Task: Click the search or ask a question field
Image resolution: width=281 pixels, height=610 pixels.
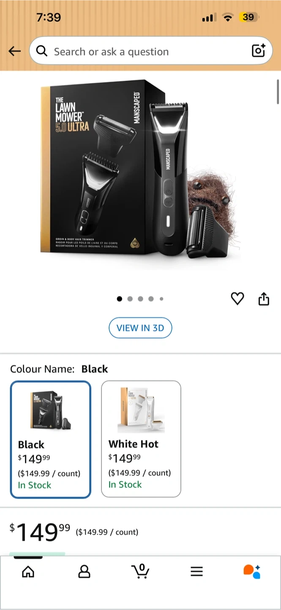Action: [151, 51]
